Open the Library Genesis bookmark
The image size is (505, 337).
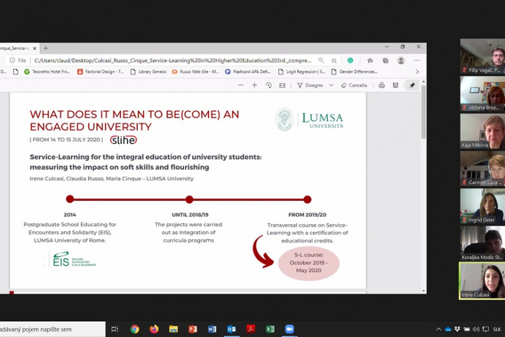(x=148, y=71)
